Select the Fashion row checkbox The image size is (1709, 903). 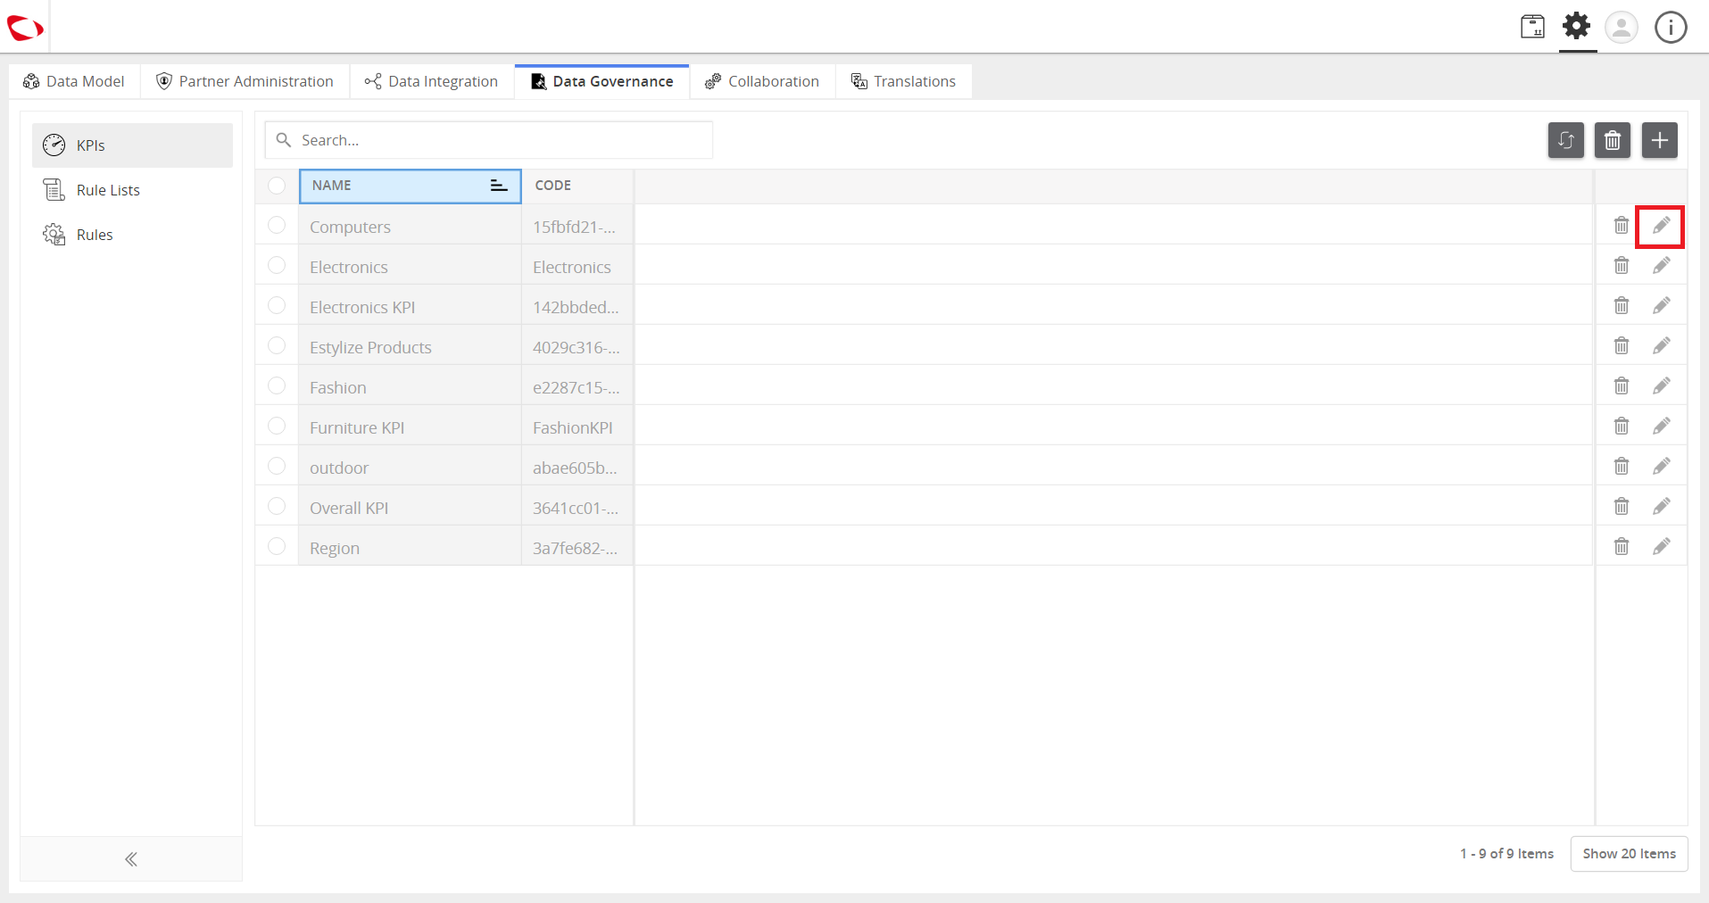[277, 385]
